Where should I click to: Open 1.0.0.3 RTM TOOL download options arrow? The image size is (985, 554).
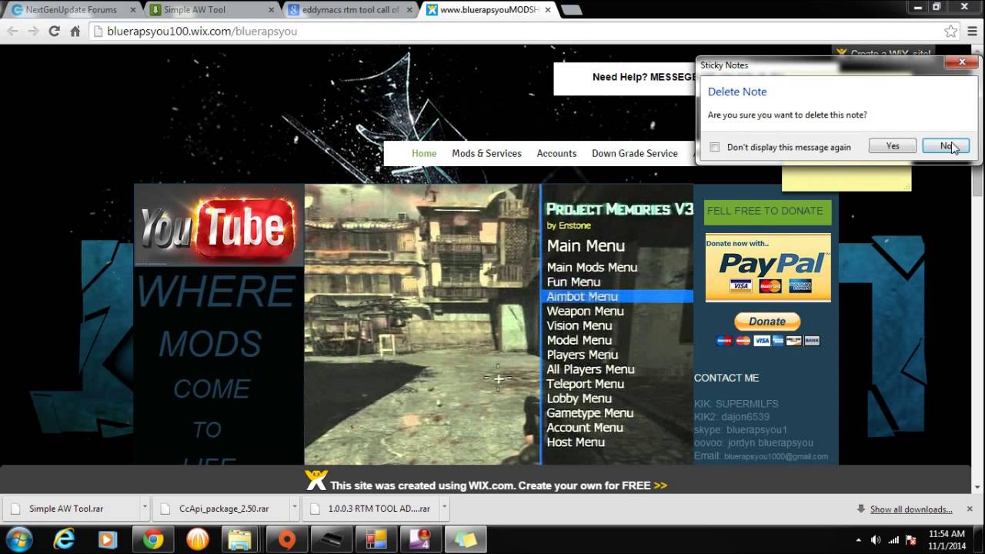pos(444,509)
